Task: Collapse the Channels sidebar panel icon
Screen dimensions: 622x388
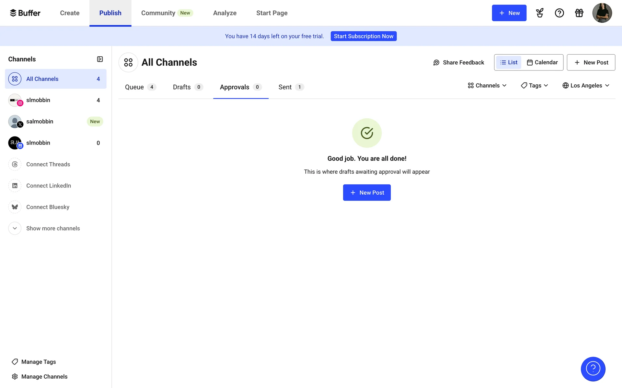Action: coord(100,59)
